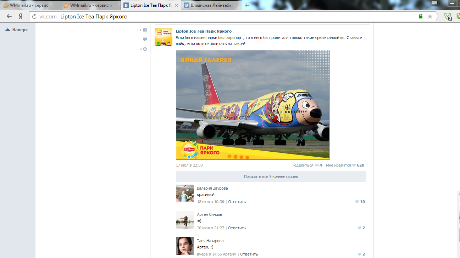Close the Lipton Ice Tea tab
This screenshot has height=258, width=460.
click(176, 5)
